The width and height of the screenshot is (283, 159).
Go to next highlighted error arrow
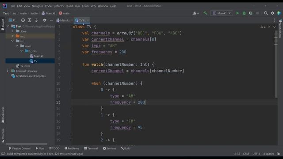point(274,27)
